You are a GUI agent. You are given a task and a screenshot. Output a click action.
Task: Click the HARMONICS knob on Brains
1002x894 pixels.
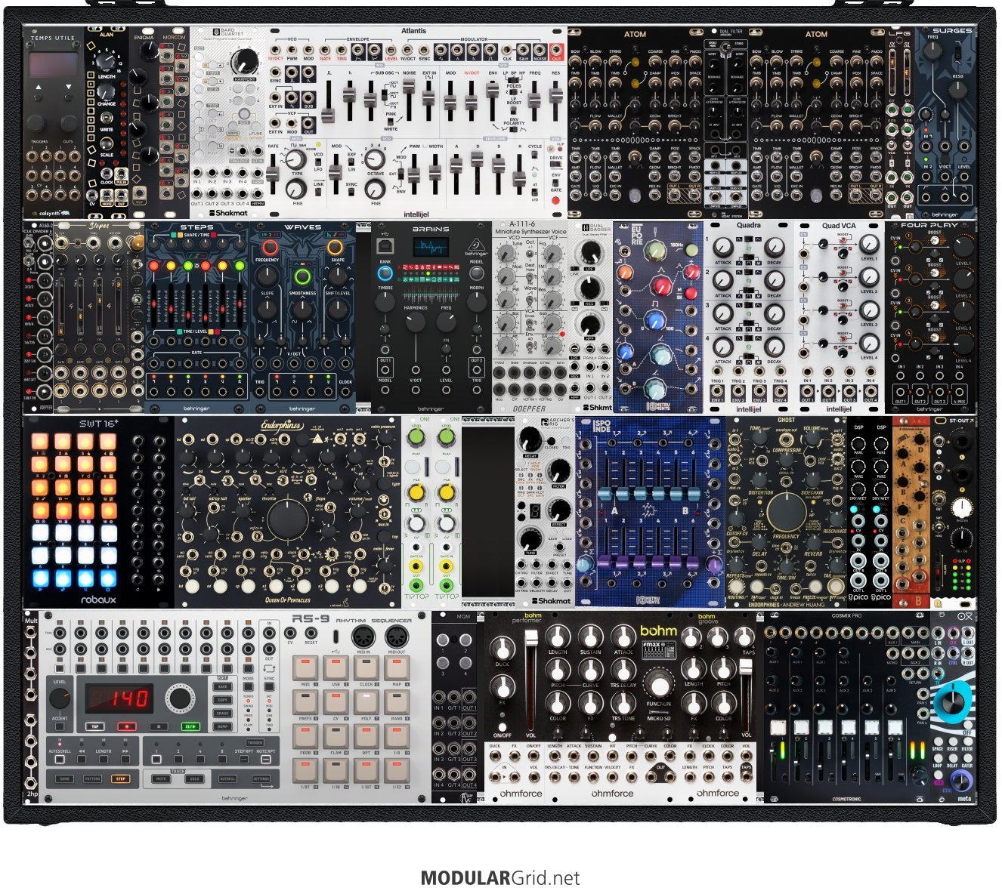tap(415, 323)
